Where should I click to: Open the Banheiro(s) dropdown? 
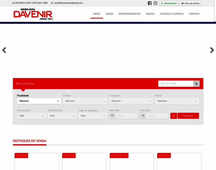[31, 116]
